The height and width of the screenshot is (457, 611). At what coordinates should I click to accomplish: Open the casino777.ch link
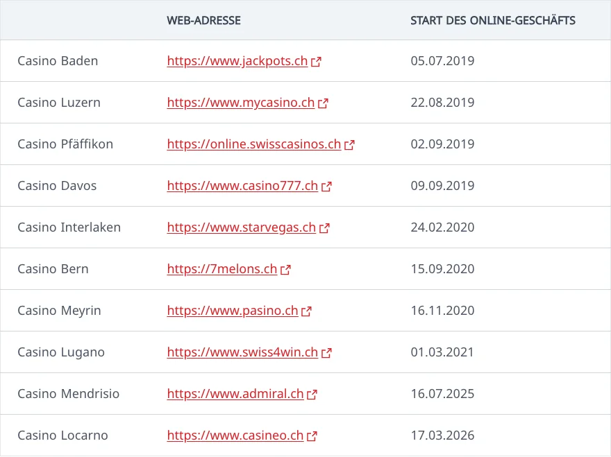coord(242,186)
